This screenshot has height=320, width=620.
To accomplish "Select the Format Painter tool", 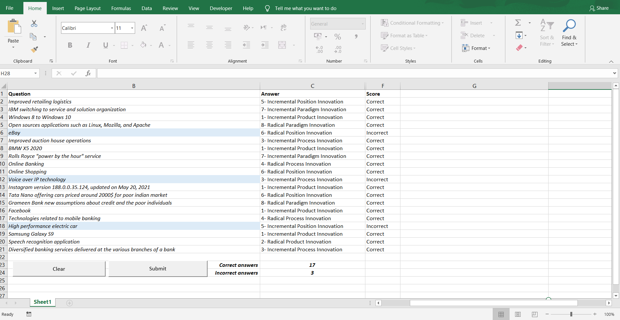I will 34,49.
